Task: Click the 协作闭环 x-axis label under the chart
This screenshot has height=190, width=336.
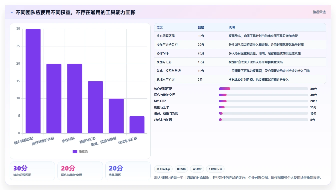Action: coord(68,140)
